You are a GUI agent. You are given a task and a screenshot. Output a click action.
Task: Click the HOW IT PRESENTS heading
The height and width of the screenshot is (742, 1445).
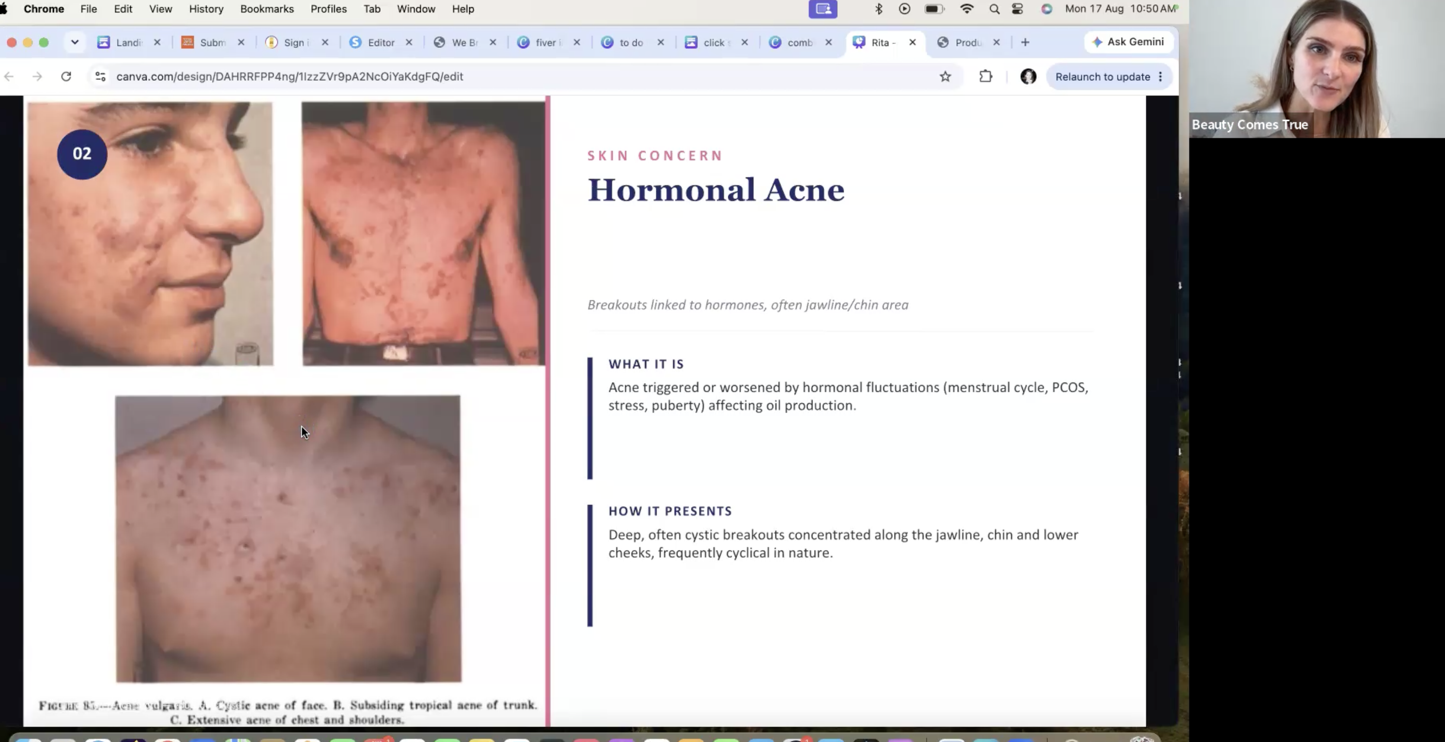coord(670,511)
